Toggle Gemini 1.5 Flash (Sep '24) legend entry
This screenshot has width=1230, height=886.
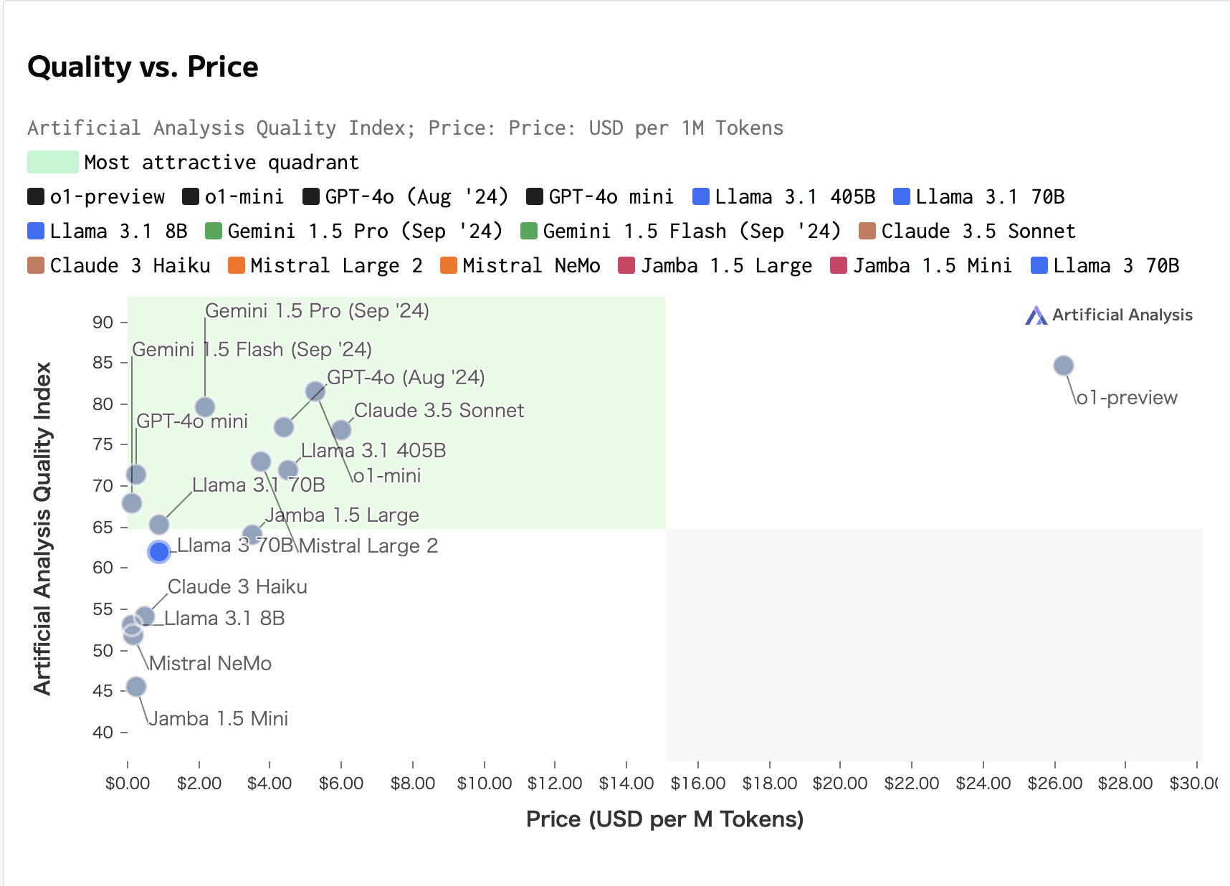click(x=691, y=231)
